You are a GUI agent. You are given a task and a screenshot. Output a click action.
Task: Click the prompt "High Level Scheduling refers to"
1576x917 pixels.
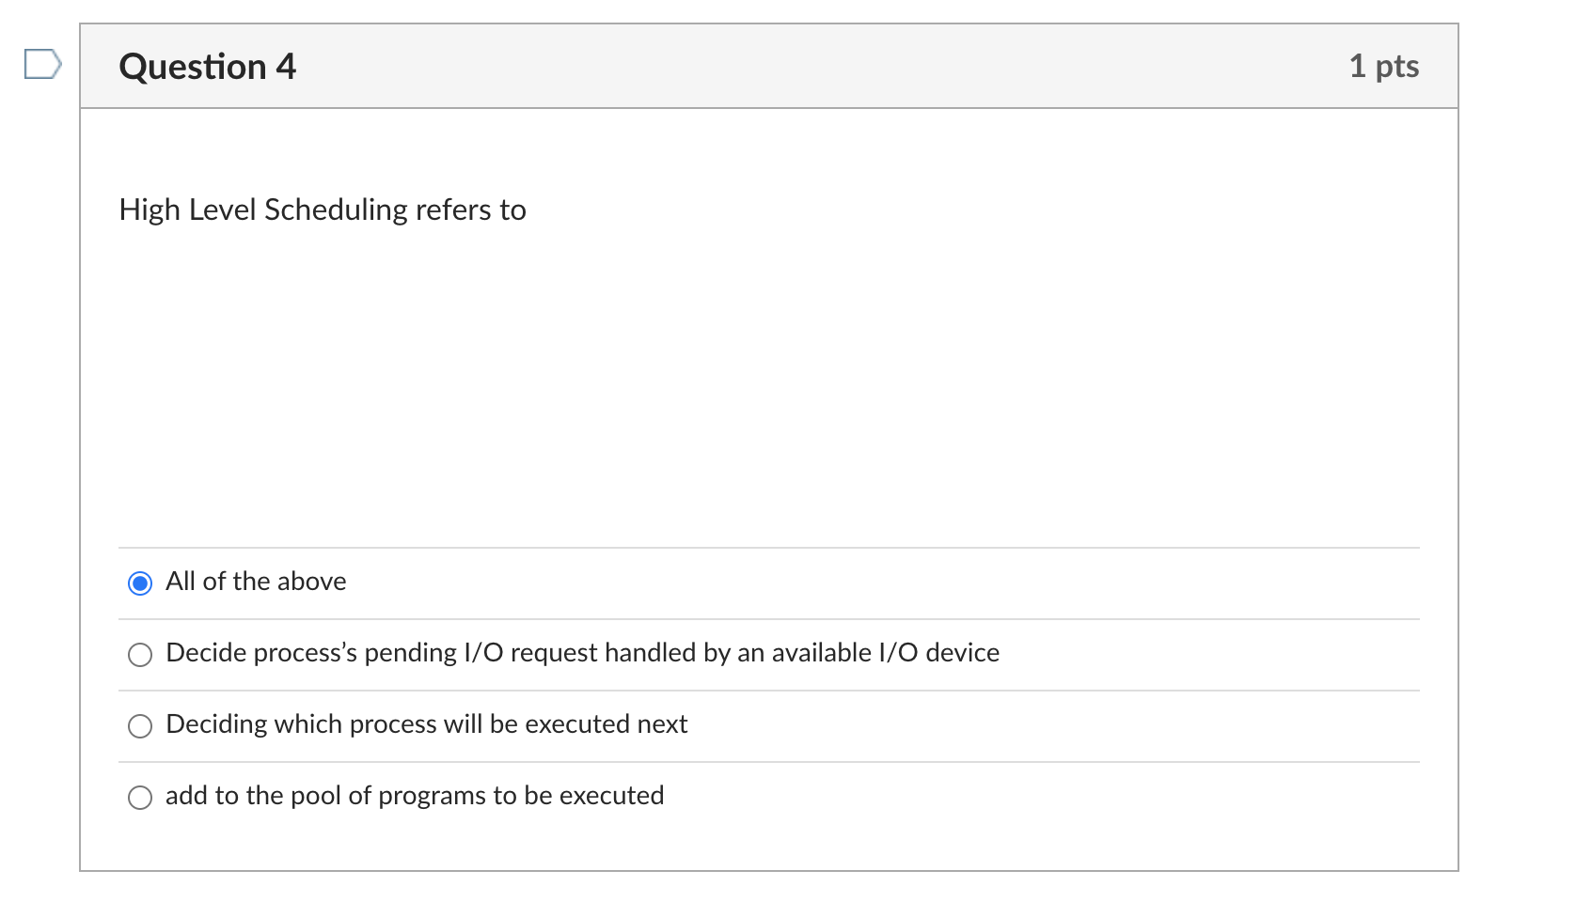pos(321,210)
